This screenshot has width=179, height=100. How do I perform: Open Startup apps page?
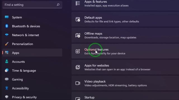tap(125, 96)
